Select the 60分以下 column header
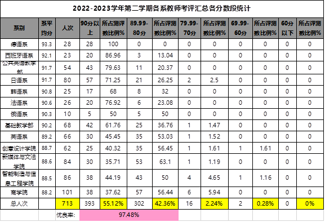The height and width of the screenshot is (222, 325). click(287, 28)
